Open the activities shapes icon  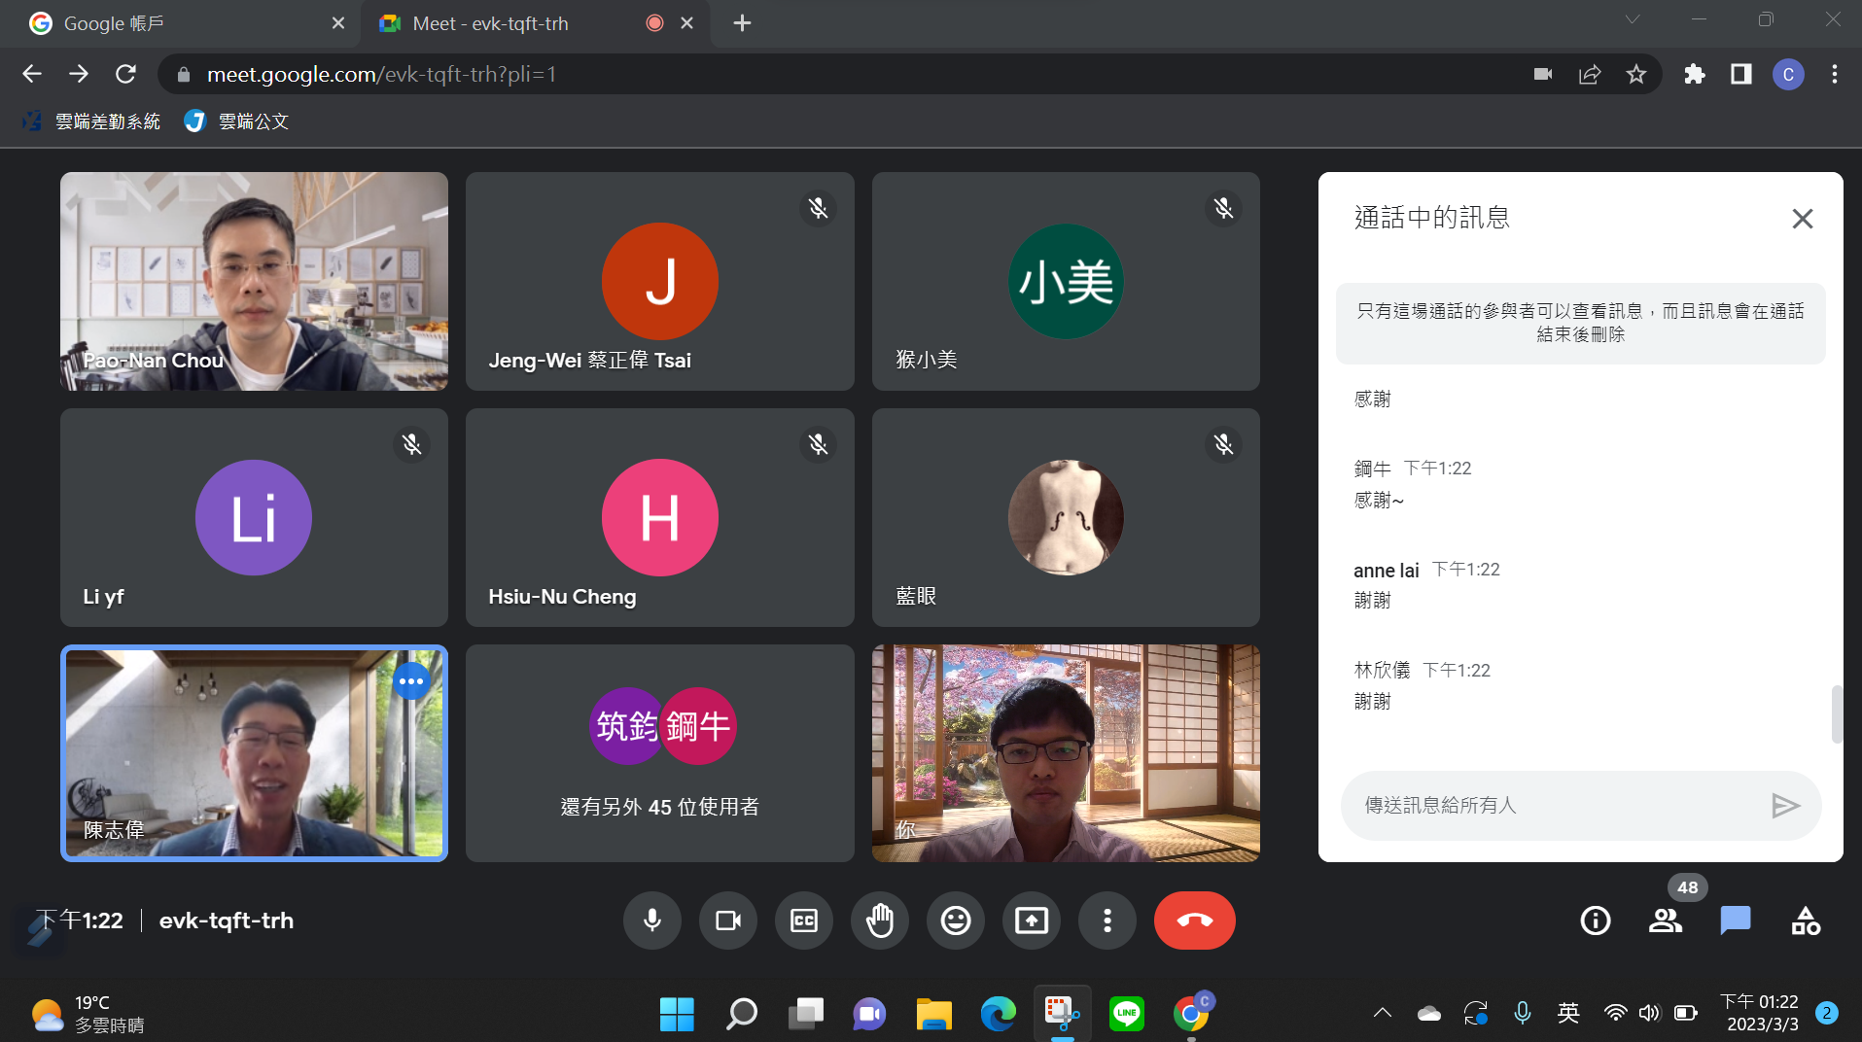[x=1806, y=920]
